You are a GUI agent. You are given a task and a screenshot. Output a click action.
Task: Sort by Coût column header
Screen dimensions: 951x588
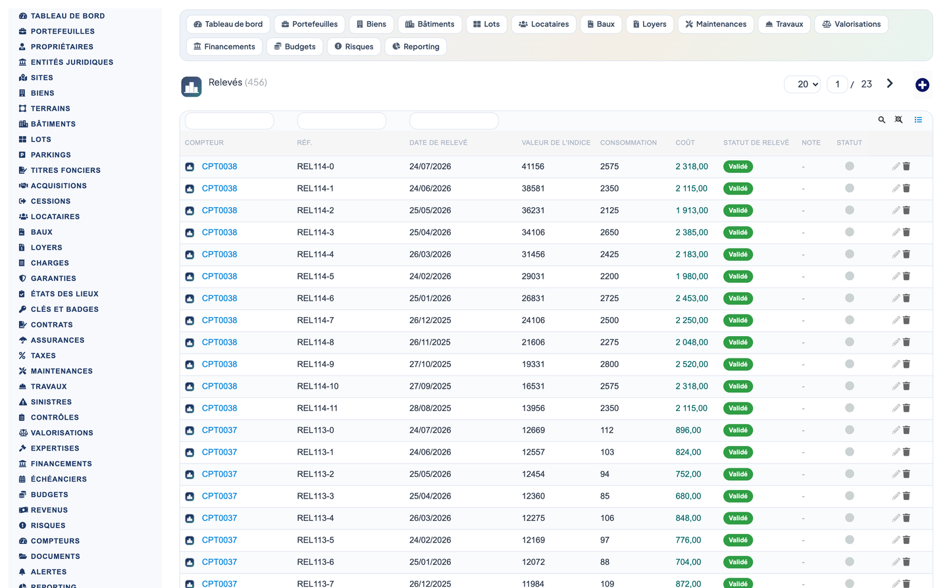(x=685, y=143)
